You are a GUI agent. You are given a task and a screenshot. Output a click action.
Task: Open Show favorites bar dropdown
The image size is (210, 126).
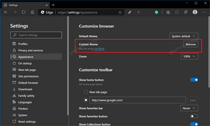[x=189, y=108]
